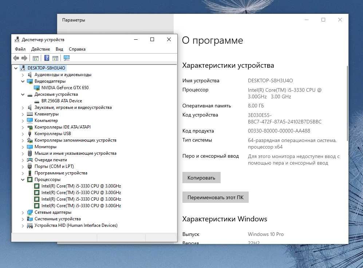The width and height of the screenshot is (363, 268).
Task: Click the Программные устройства icon
Action: [29, 173]
